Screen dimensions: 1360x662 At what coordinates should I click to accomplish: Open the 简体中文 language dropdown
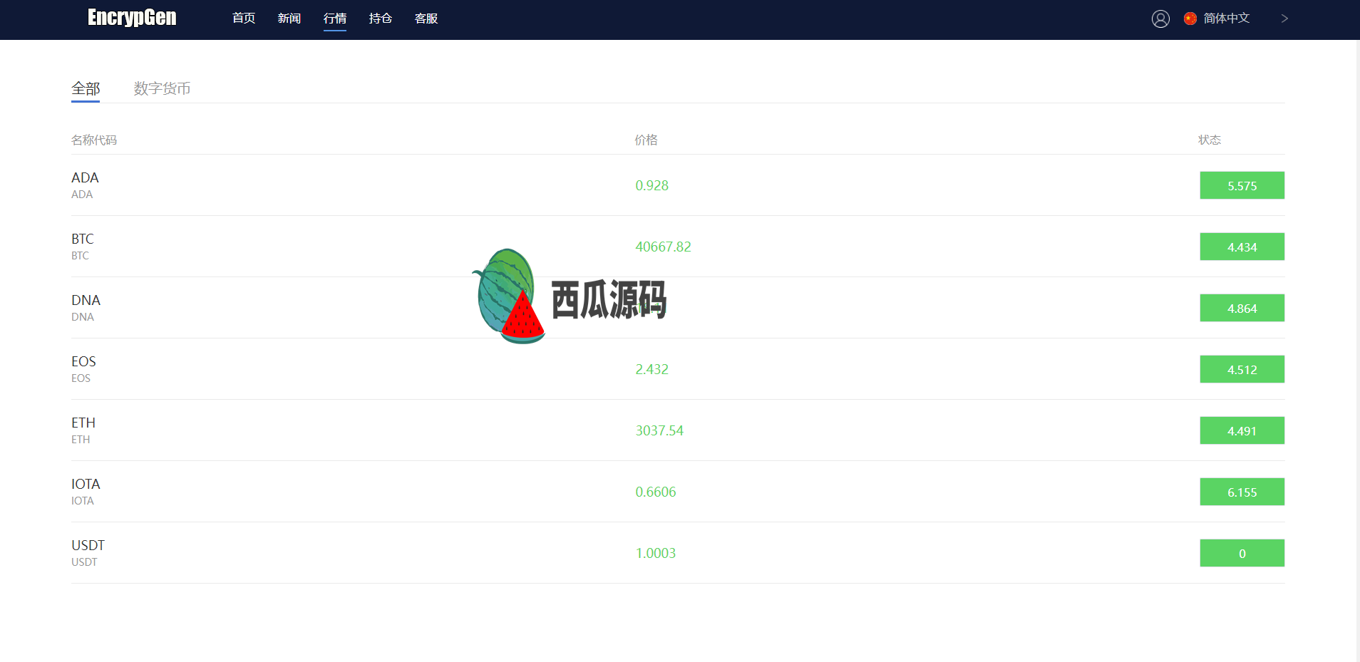1226,19
